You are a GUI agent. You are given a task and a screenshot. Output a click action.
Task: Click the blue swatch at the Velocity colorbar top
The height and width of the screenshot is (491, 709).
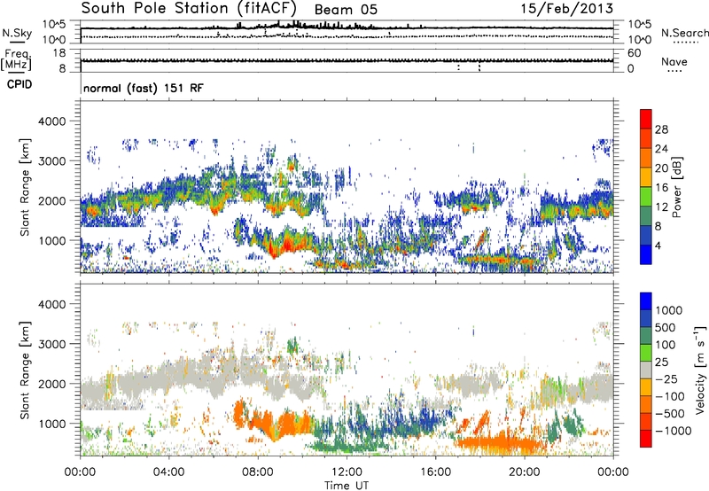coord(646,301)
